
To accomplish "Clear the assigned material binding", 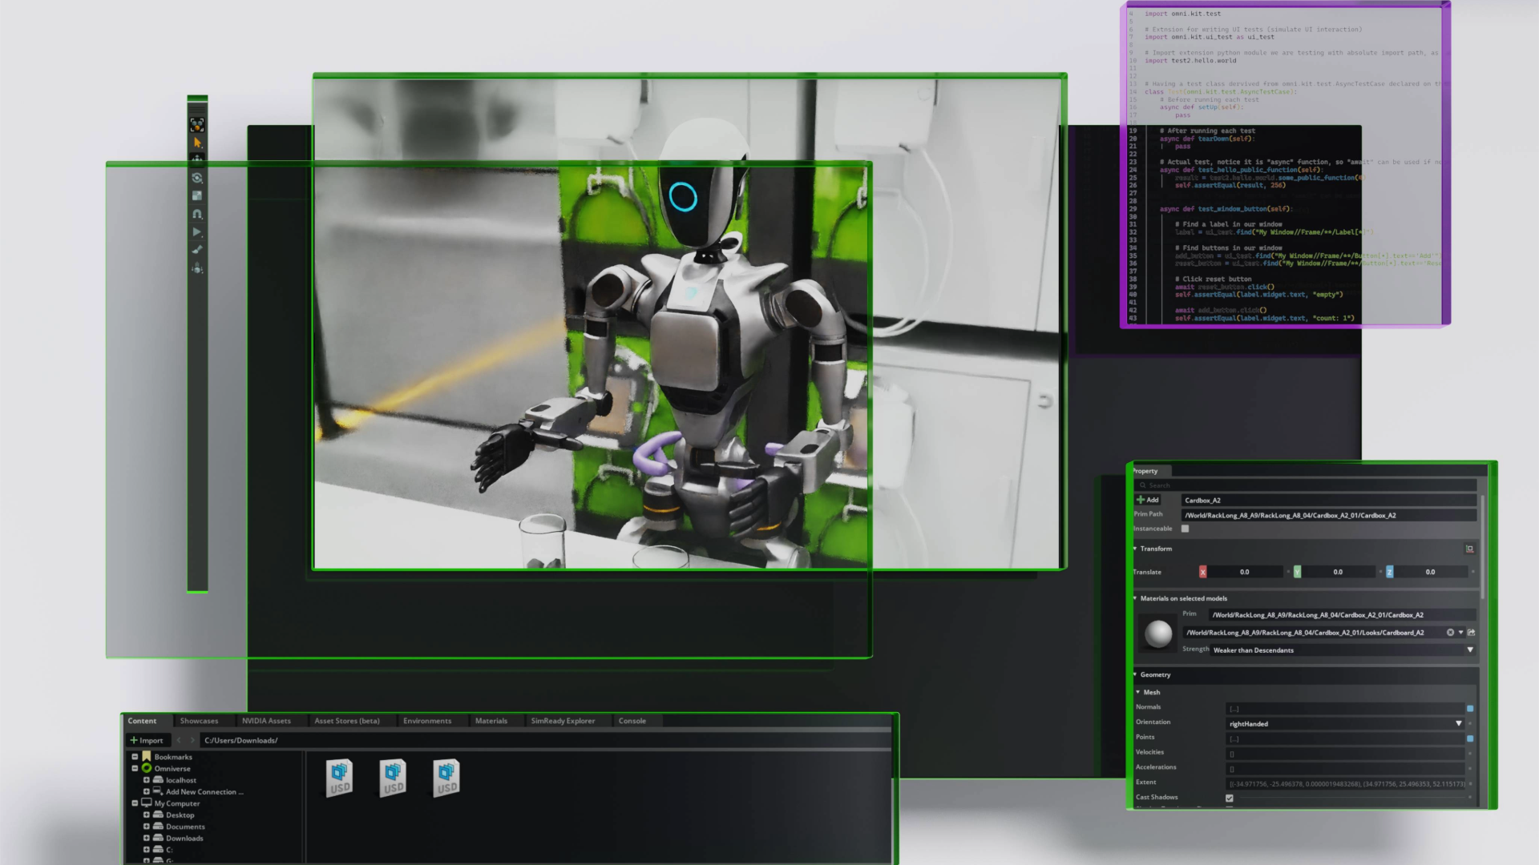I will coord(1450,633).
